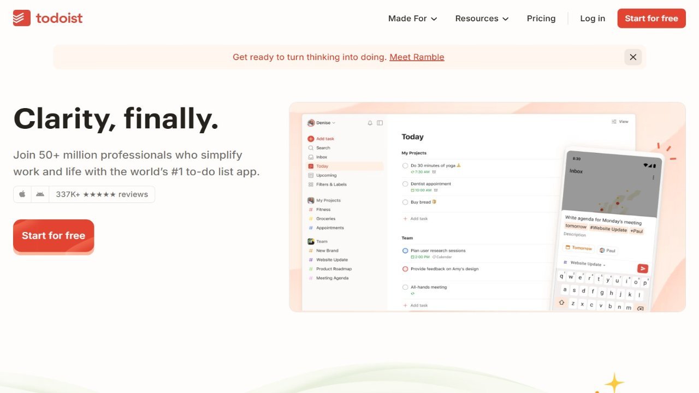Click the Tomorrow due date chip on phone
The height and width of the screenshot is (393, 699).
(x=578, y=248)
